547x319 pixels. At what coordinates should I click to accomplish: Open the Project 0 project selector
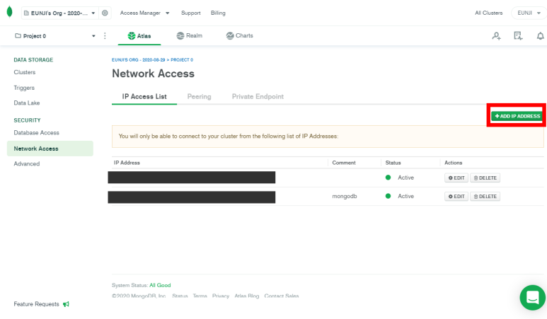click(55, 36)
